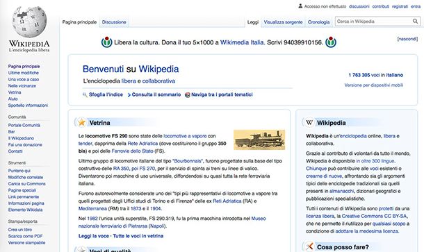Screen dimensions: 424x252
Task: Open Sportello informazioni link
Action: coord(28,105)
